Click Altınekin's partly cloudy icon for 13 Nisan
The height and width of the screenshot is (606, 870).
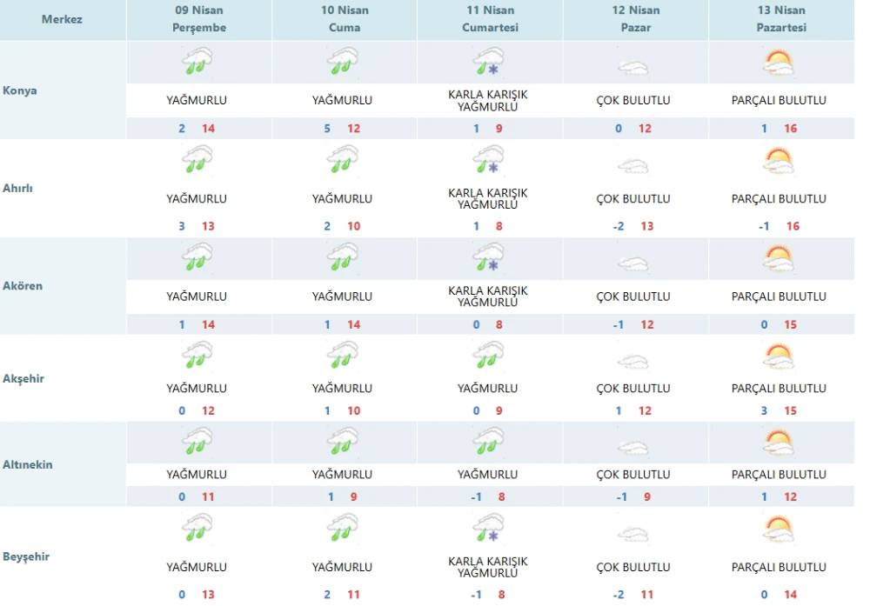(x=778, y=443)
